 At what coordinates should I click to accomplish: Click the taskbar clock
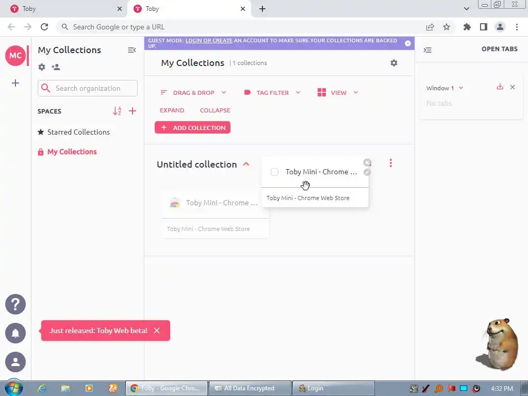[x=502, y=389]
